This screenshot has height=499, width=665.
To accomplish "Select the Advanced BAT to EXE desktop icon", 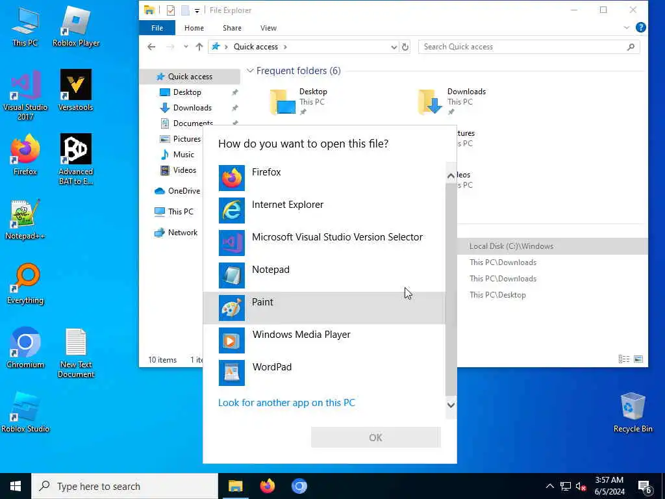I will coord(75,160).
